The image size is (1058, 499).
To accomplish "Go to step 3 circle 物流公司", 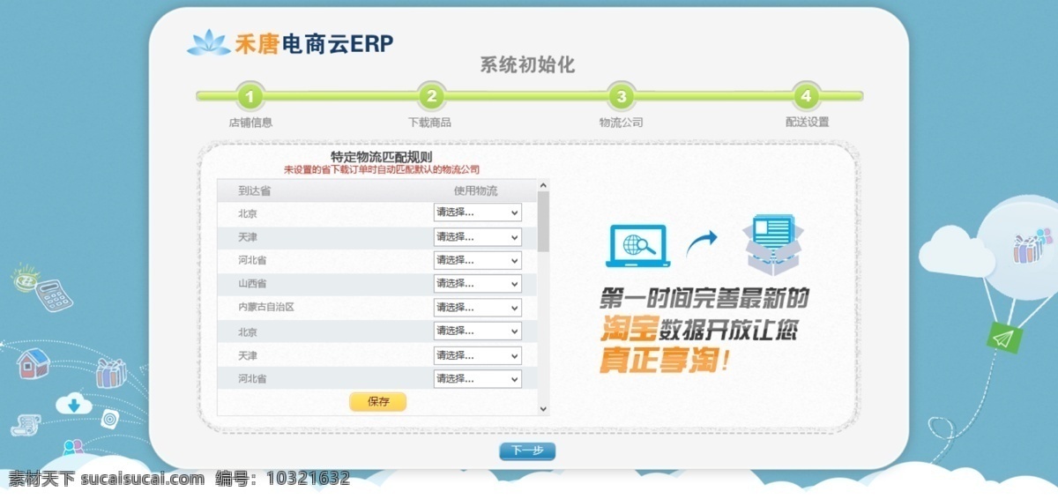I will 621,96.
